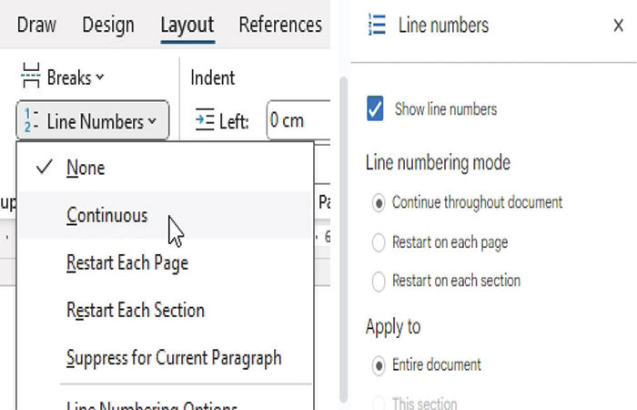Click the Apply to heading

[393, 327]
